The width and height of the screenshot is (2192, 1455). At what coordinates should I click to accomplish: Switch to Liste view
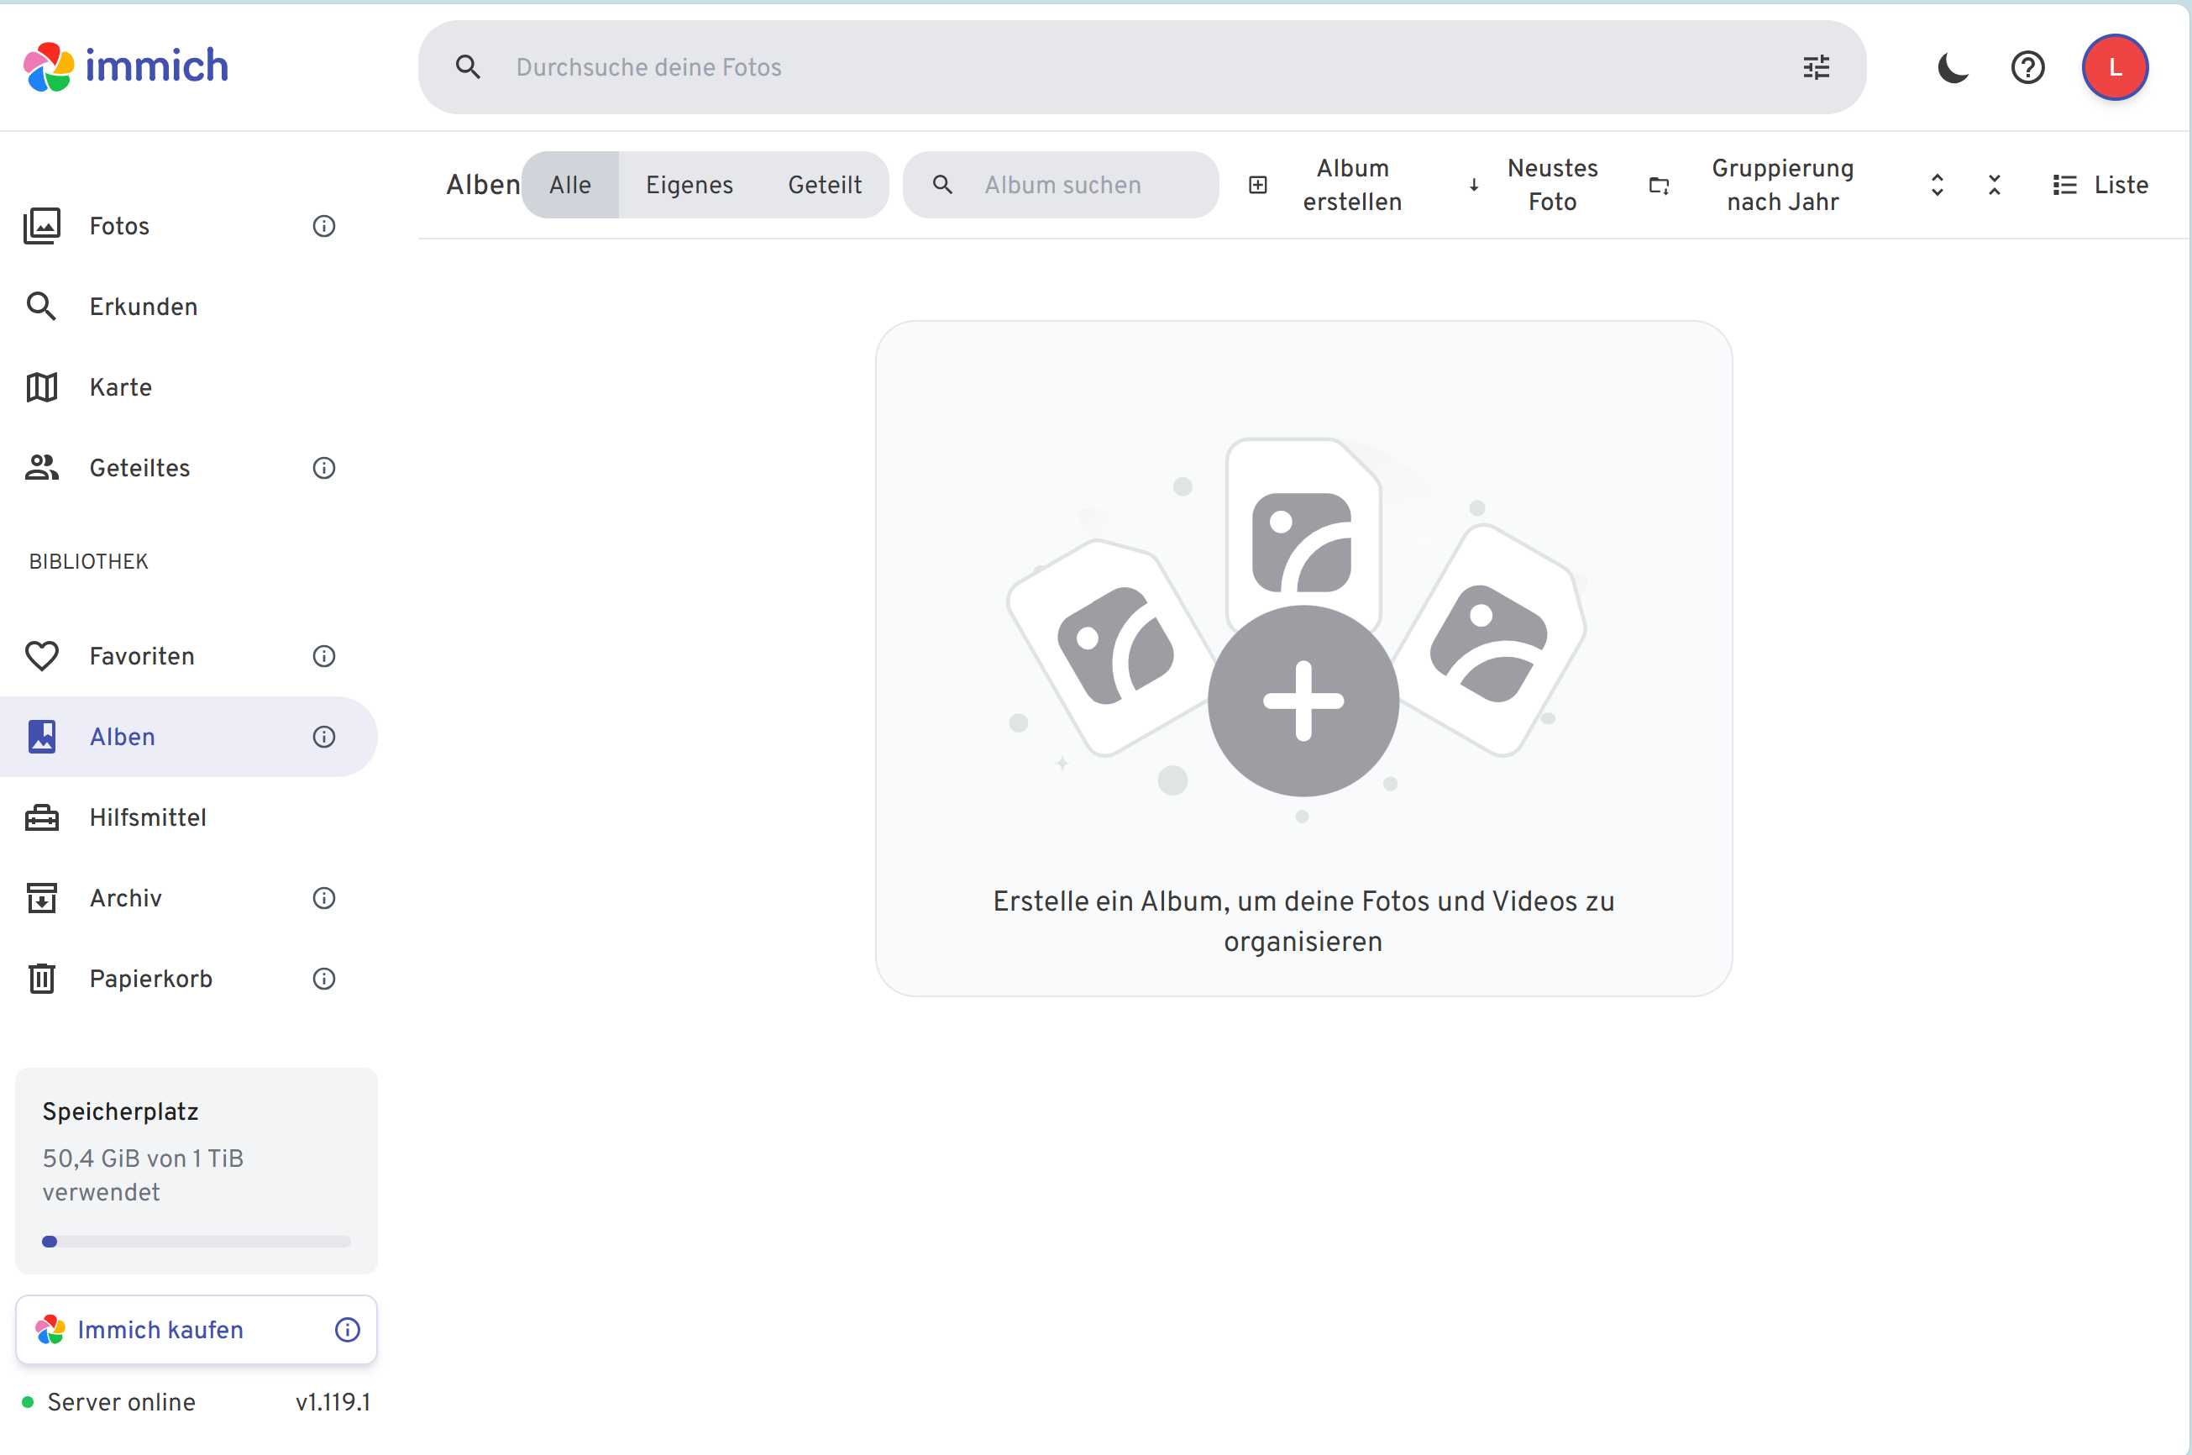click(2100, 185)
